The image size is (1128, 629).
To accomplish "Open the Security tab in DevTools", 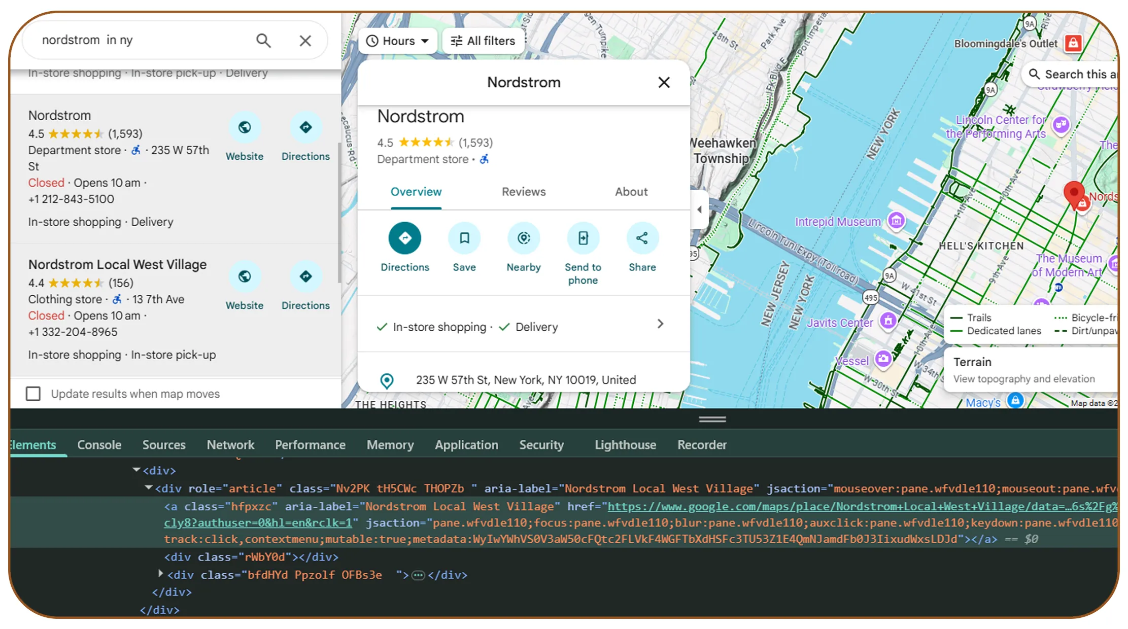I will [541, 445].
